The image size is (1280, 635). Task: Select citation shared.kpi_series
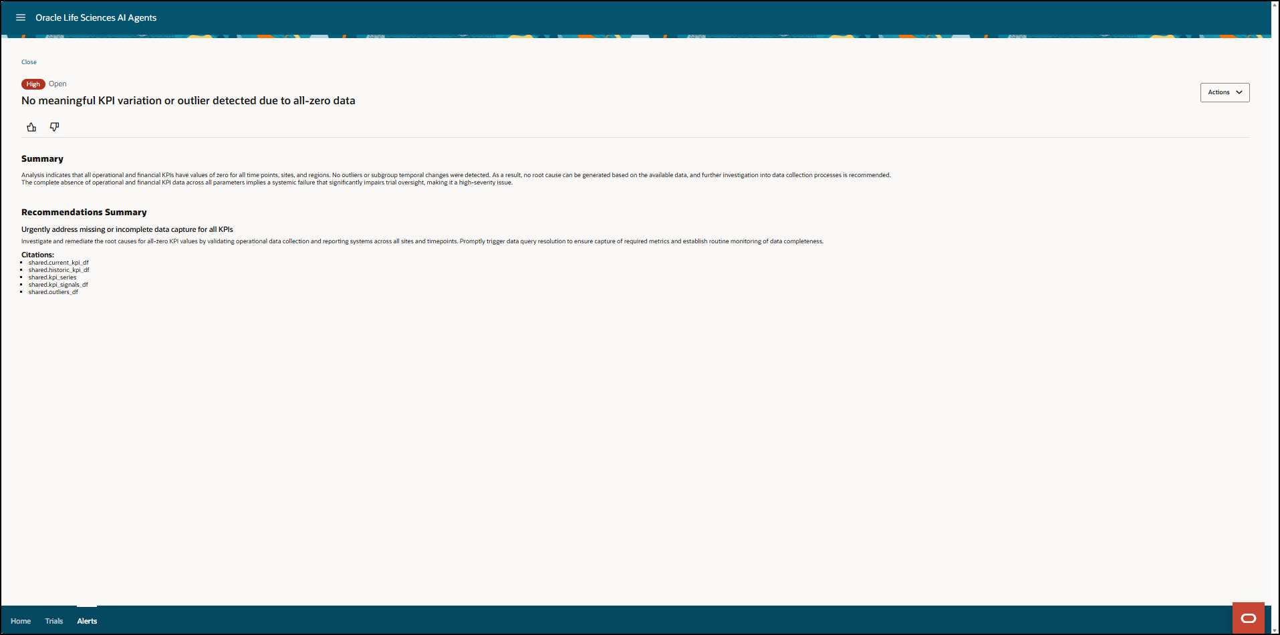pyautogui.click(x=52, y=277)
